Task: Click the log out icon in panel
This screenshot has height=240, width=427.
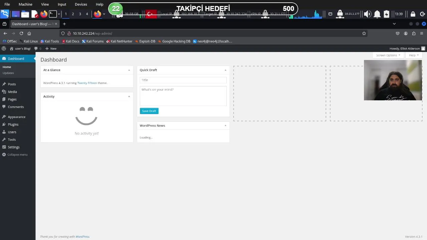Action: (x=422, y=14)
